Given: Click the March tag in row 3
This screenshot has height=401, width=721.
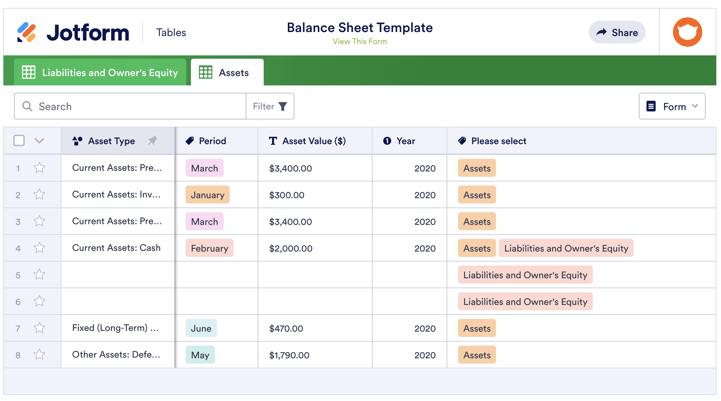Looking at the screenshot, I should tap(204, 221).
